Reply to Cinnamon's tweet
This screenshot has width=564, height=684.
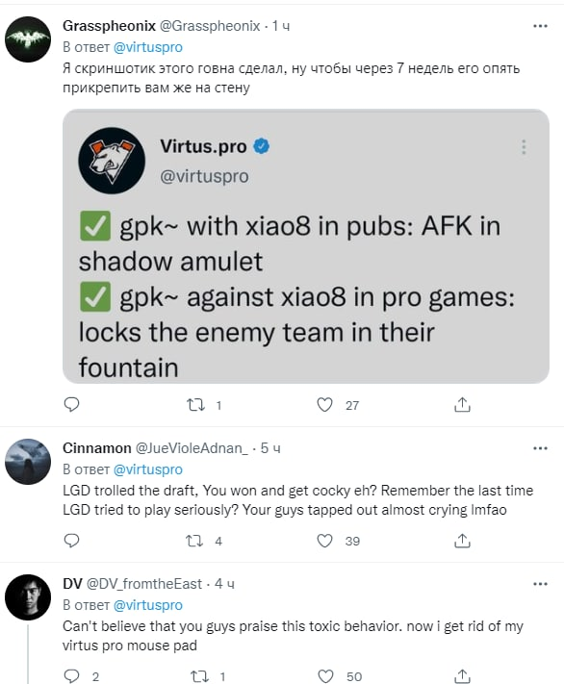click(71, 541)
